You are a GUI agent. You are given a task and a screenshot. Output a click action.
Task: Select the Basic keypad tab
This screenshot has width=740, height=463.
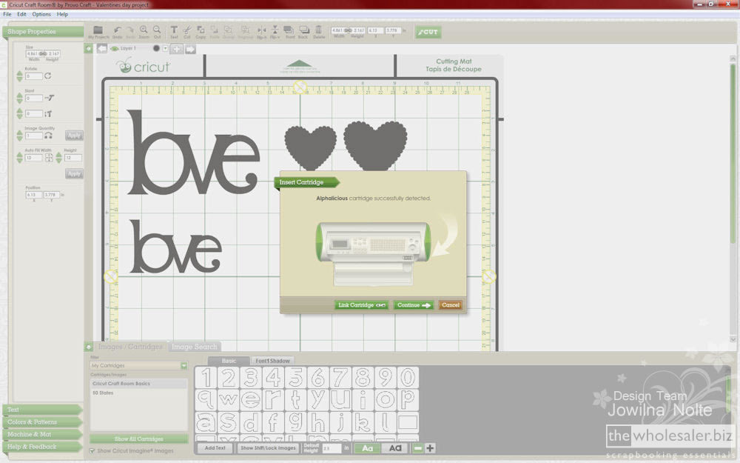(229, 361)
